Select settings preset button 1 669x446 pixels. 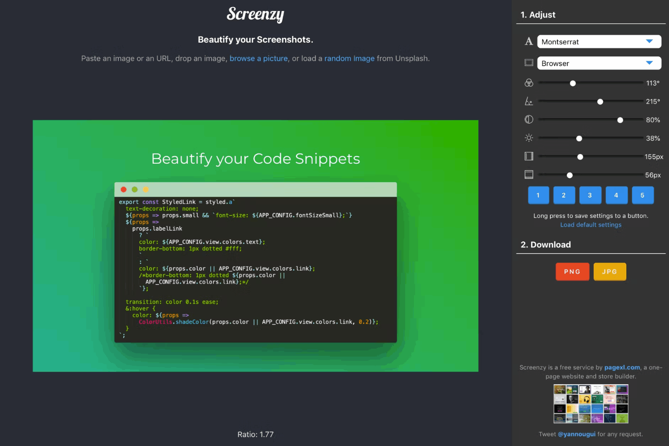point(538,195)
